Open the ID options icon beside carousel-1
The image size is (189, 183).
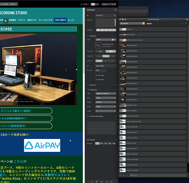[x=115, y=15]
